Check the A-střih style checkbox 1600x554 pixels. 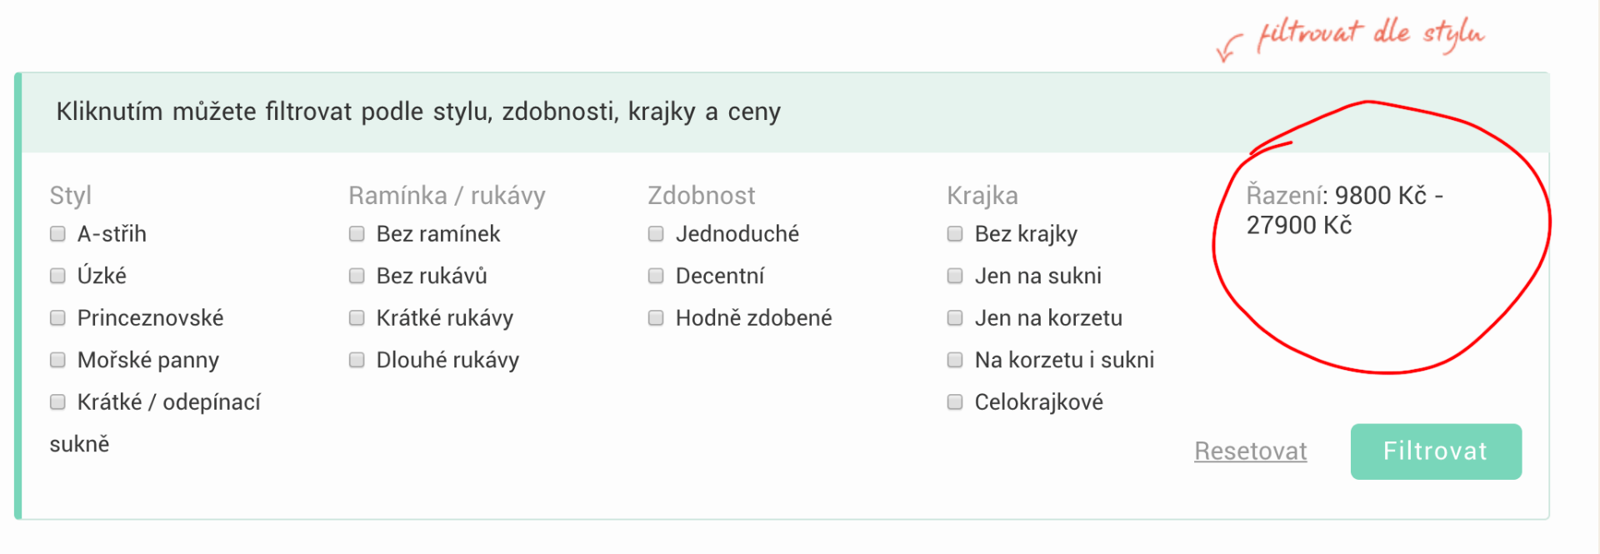(x=57, y=234)
